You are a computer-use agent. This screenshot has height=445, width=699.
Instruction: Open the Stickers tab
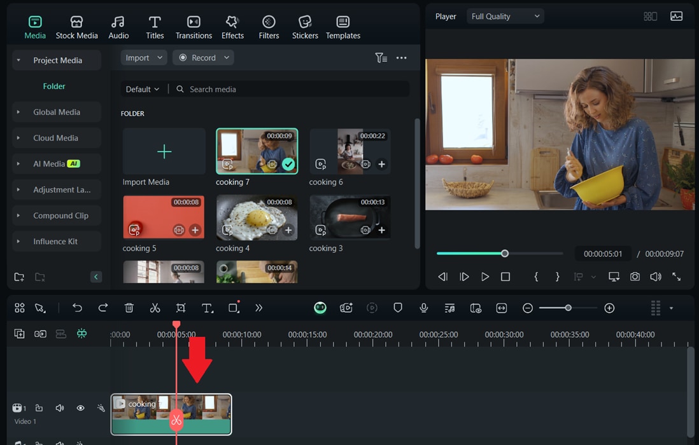305,27
